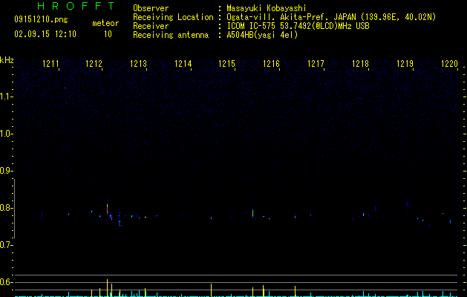Click the Receiver label
Screen dimensions: 467x297
151,26
